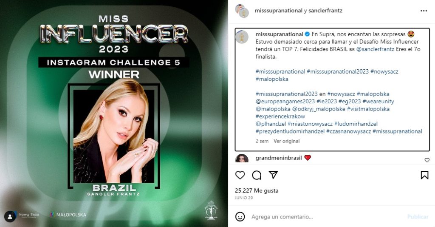Click stacked profile avatars in header
The image size is (435, 227).
[x=242, y=11]
